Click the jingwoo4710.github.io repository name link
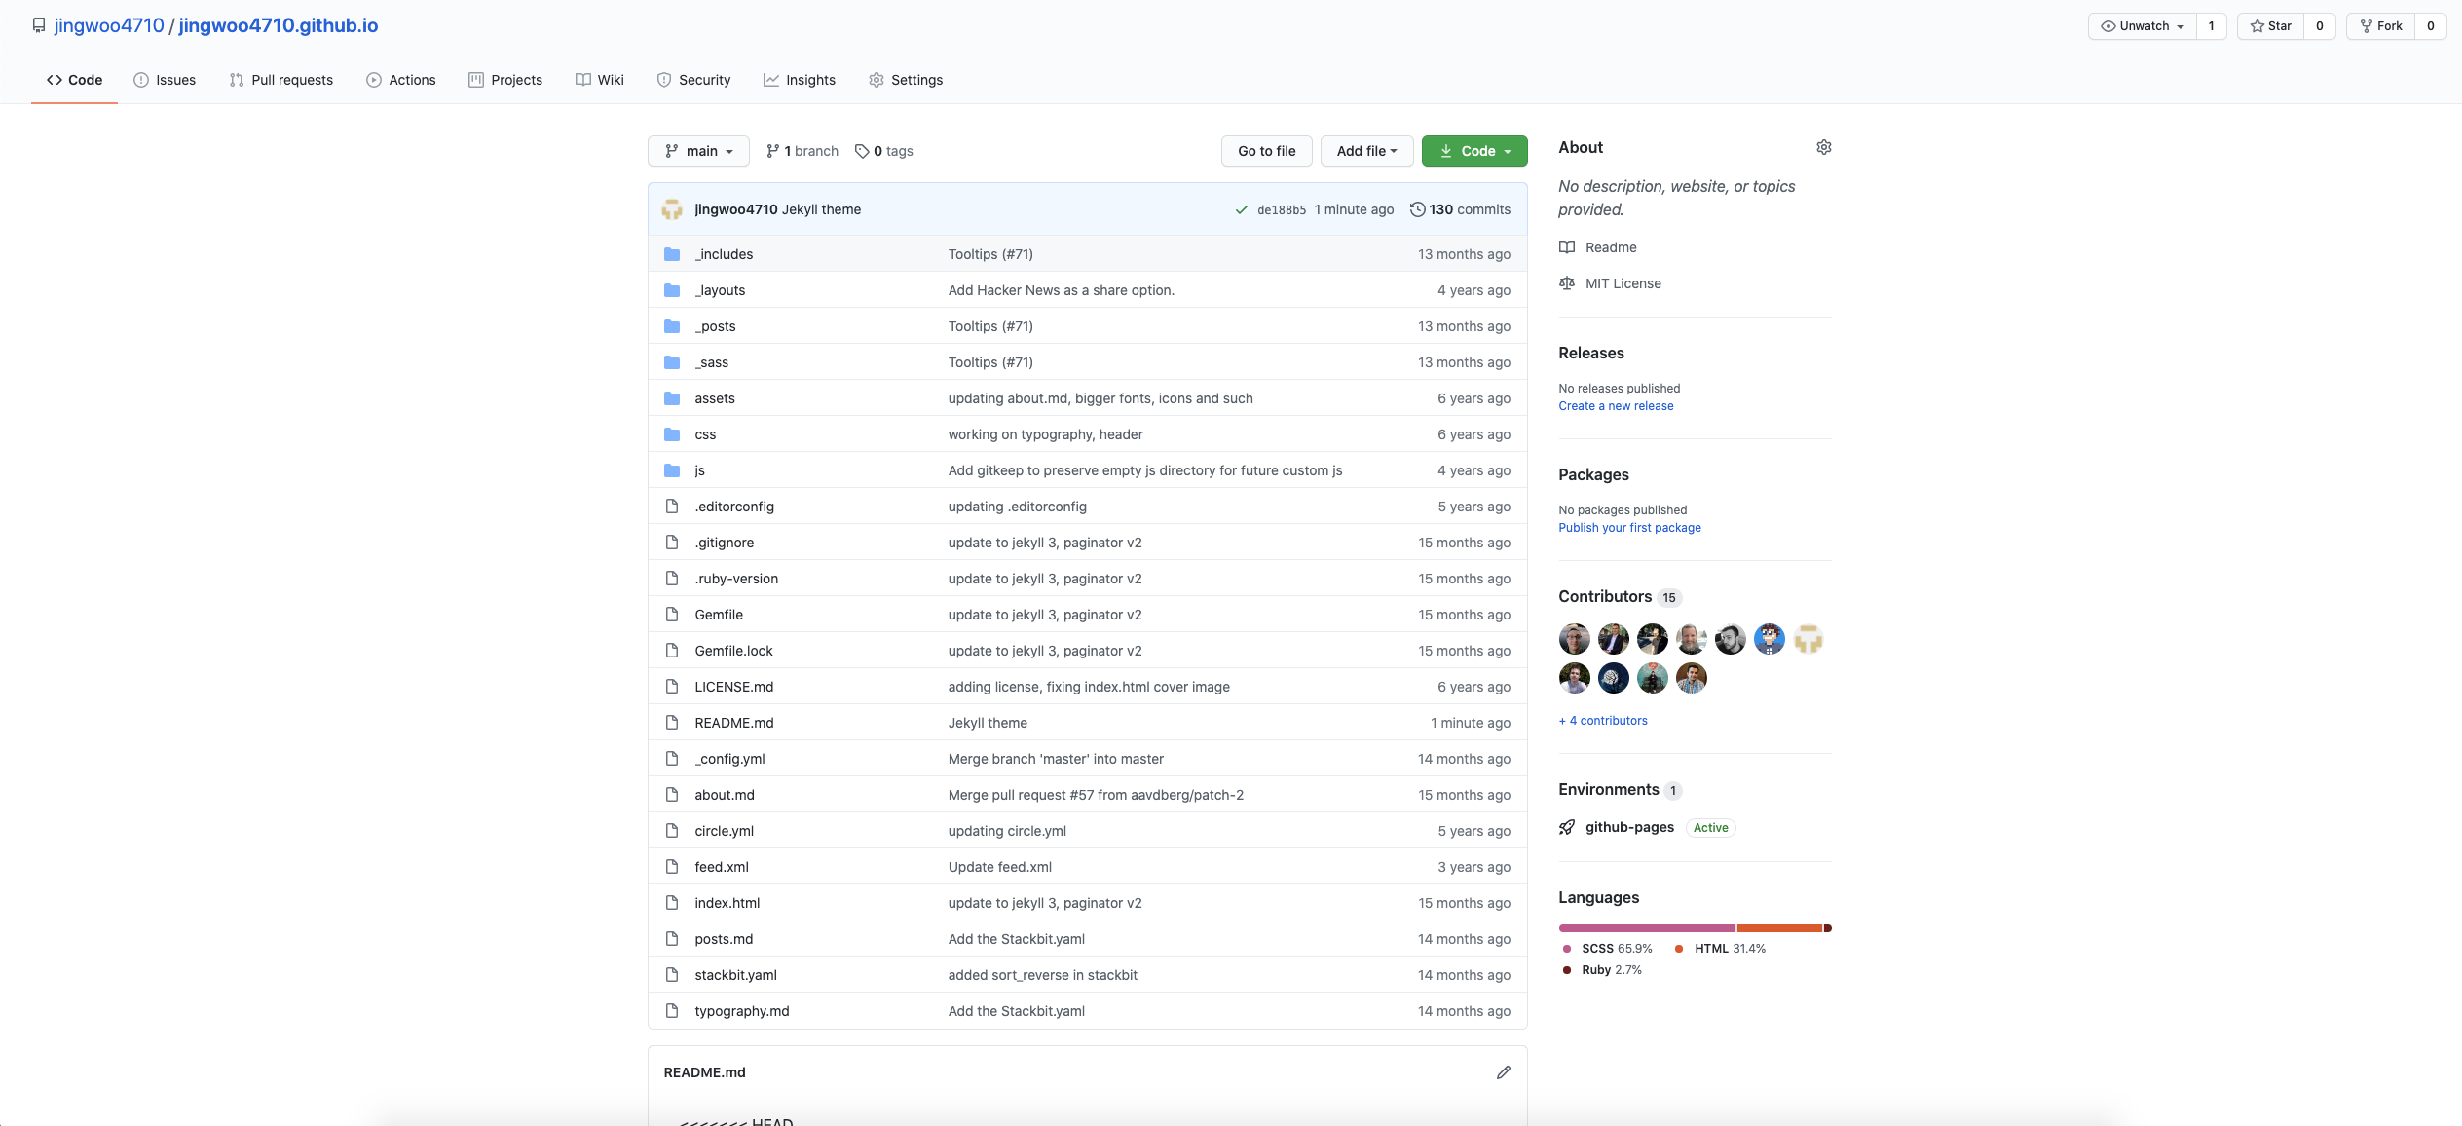2462x1126 pixels. pyautogui.click(x=279, y=25)
